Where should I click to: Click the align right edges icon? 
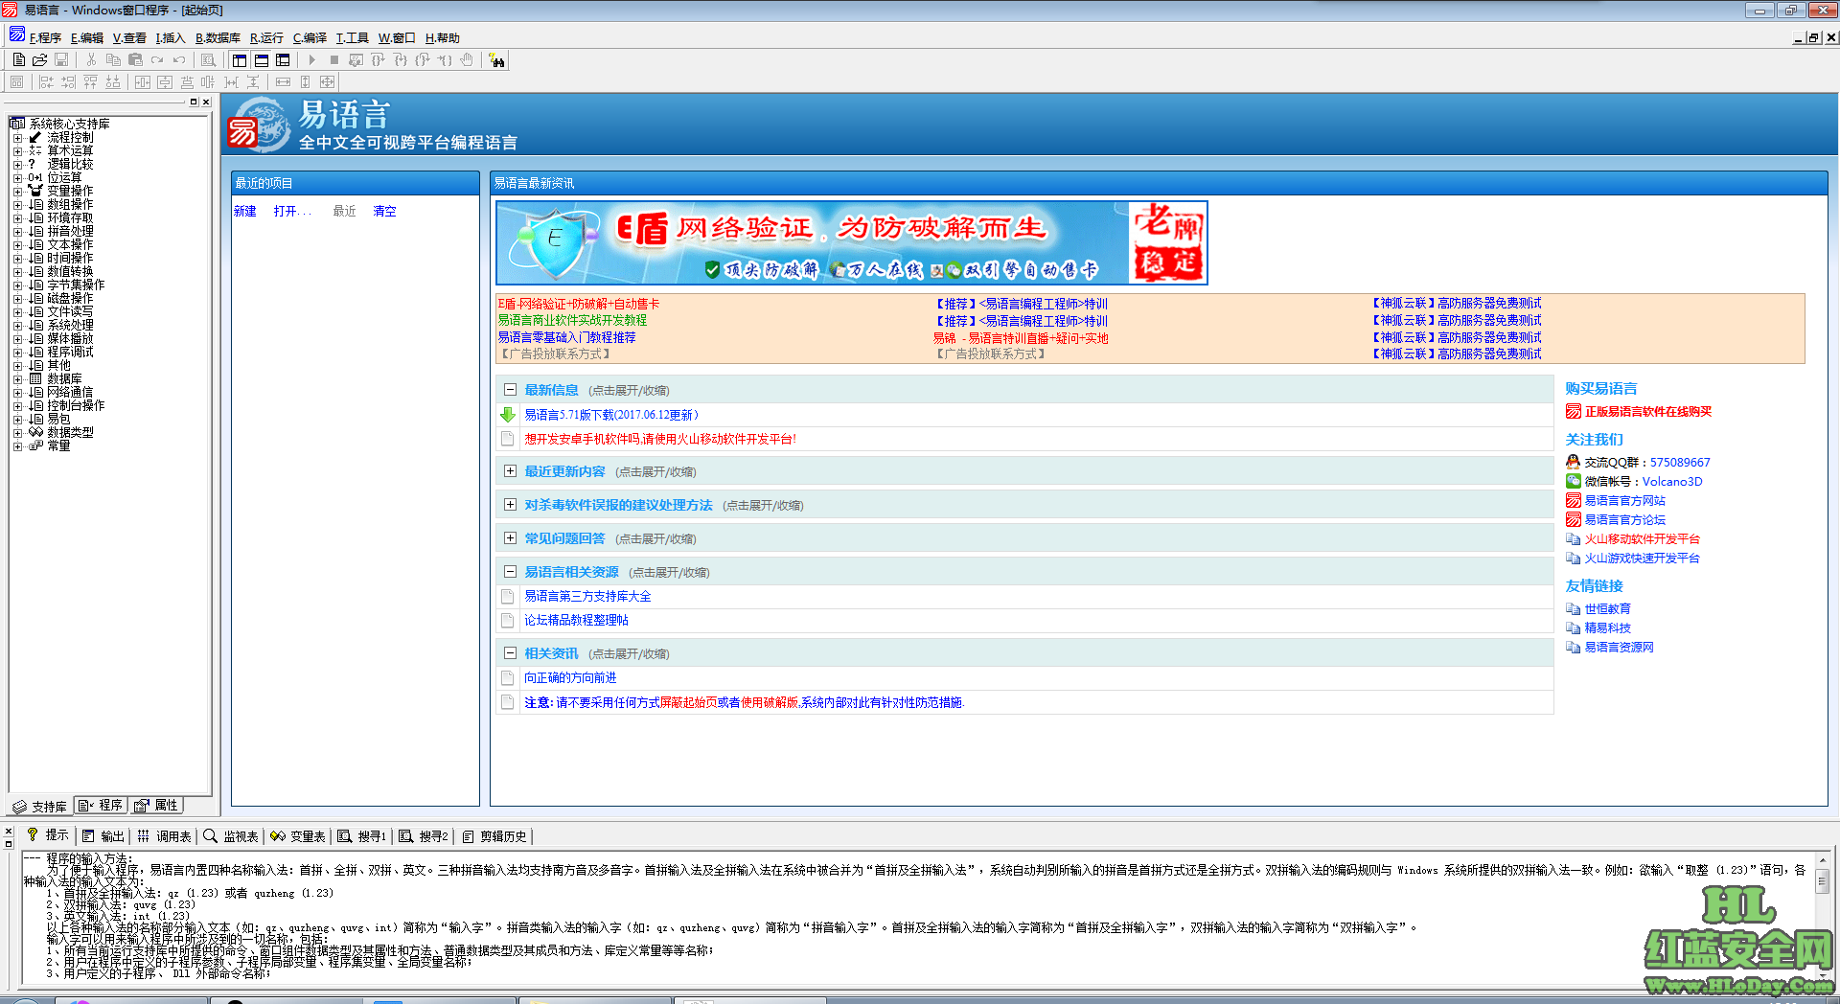coord(68,81)
